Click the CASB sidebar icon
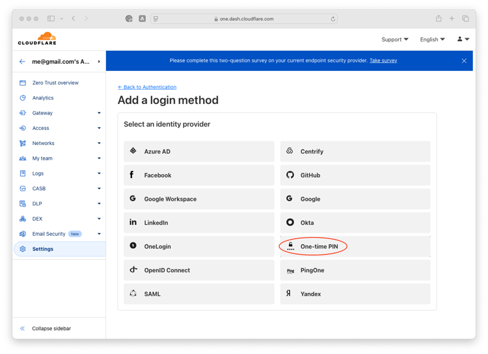The height and width of the screenshot is (354, 488). click(x=23, y=188)
